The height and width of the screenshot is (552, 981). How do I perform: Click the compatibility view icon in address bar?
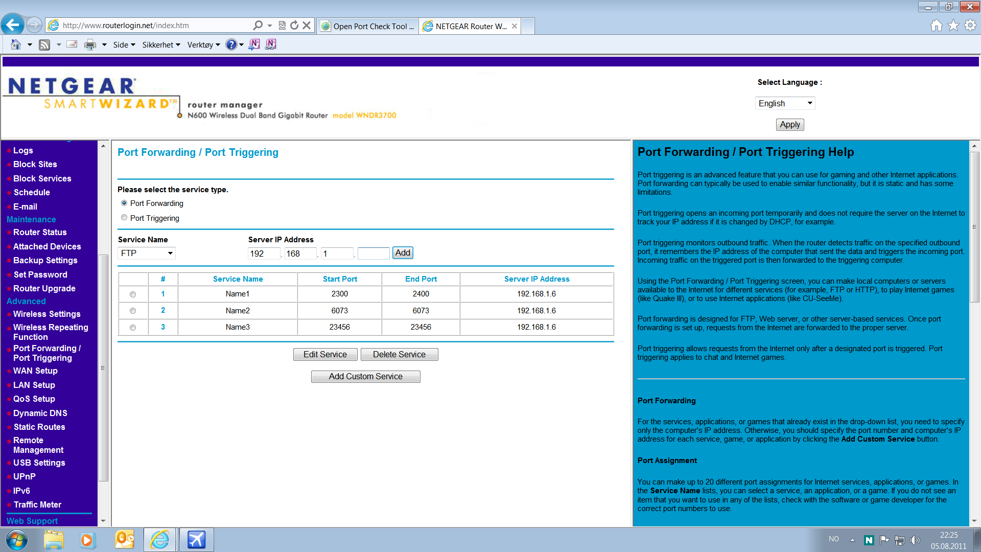coord(282,25)
